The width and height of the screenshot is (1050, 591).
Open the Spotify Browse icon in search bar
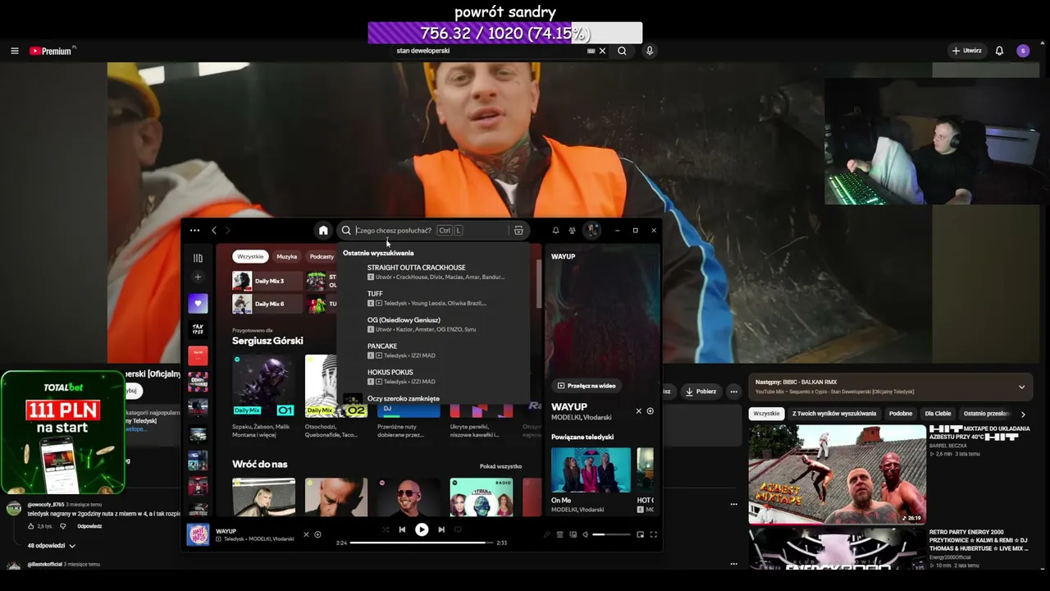(518, 231)
